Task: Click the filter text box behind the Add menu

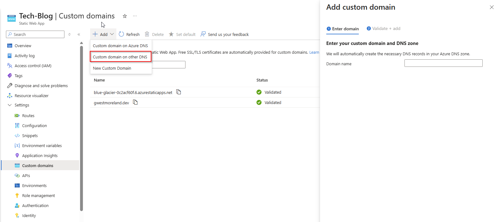Action: click(169, 65)
